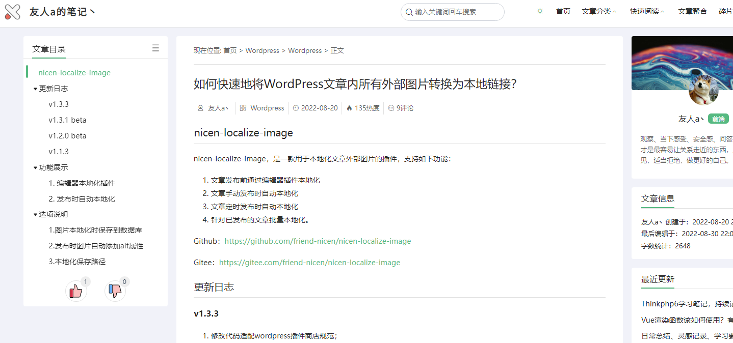Click the clock icon beside date 2022-08-20

pos(296,108)
